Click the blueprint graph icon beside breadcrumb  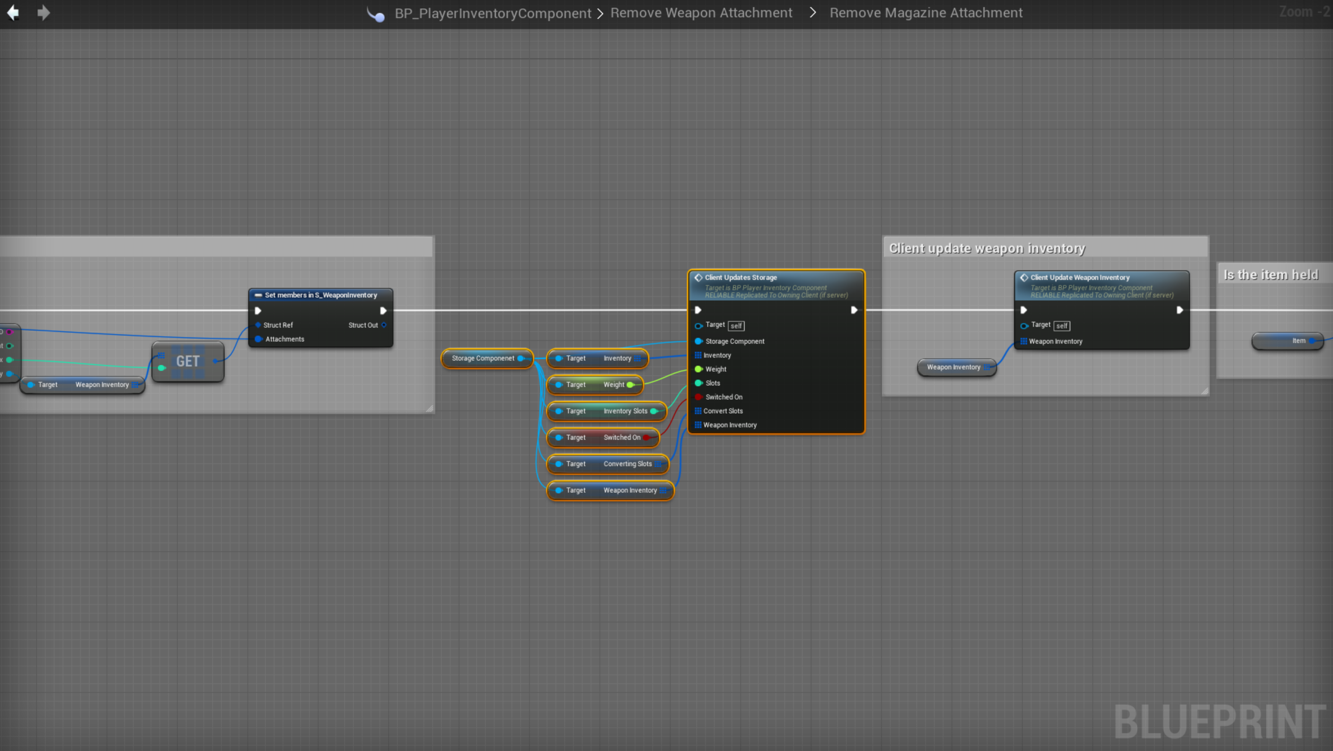pyautogui.click(x=376, y=15)
